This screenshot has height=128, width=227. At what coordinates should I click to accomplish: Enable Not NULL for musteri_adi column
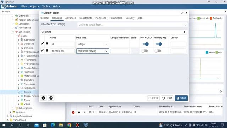coord(144,51)
